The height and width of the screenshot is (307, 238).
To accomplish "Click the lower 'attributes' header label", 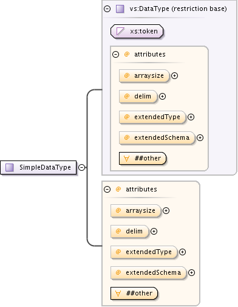I will click(141, 189).
